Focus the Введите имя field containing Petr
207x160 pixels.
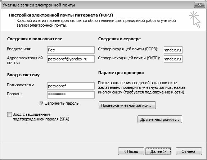coord(71,50)
